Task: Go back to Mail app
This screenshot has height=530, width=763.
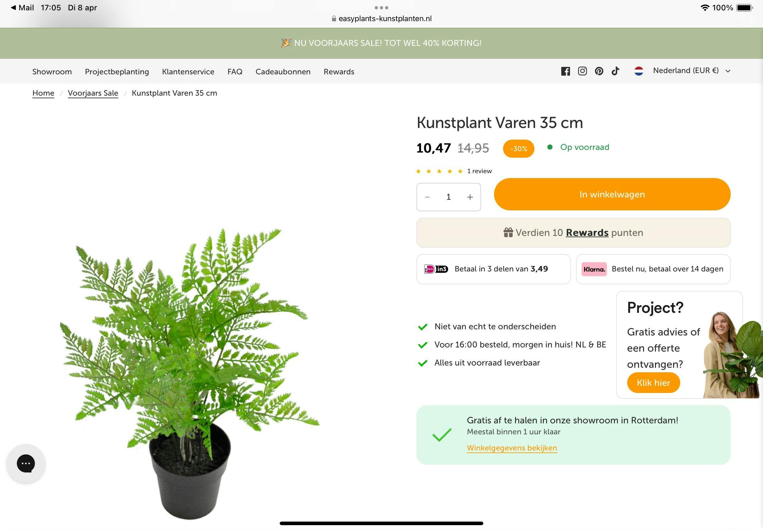Action: coord(23,7)
